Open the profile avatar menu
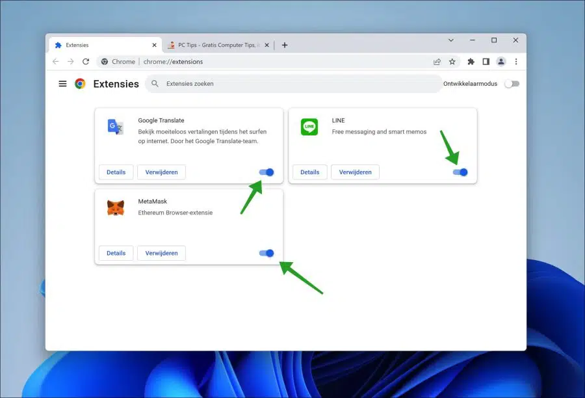The width and height of the screenshot is (585, 398). click(501, 62)
